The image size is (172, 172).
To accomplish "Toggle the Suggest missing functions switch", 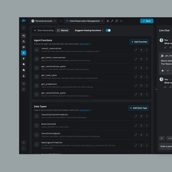I will point(108,30).
